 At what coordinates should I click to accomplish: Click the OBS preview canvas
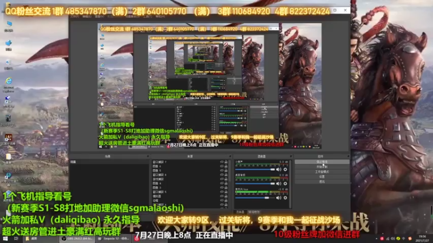209,86
